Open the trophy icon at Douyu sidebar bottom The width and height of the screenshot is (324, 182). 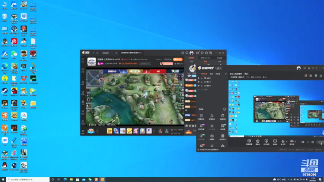coord(83,132)
